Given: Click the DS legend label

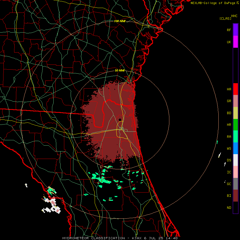Looking at the screenshot, I should 229,160.
